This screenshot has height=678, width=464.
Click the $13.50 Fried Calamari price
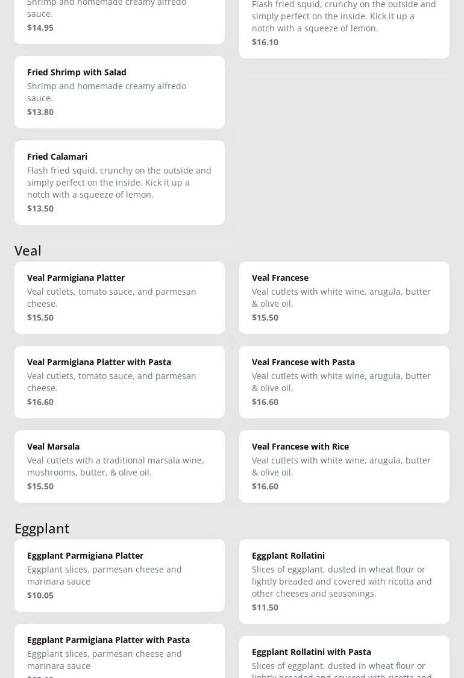click(40, 208)
